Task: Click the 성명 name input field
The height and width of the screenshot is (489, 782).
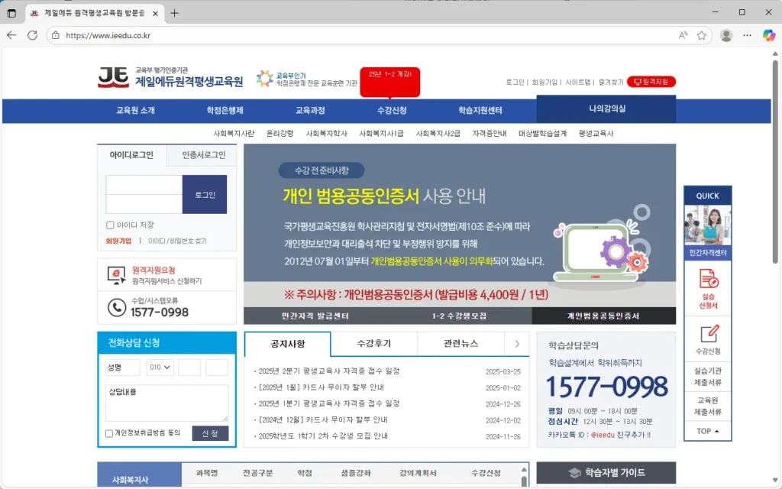Action: pyautogui.click(x=122, y=367)
